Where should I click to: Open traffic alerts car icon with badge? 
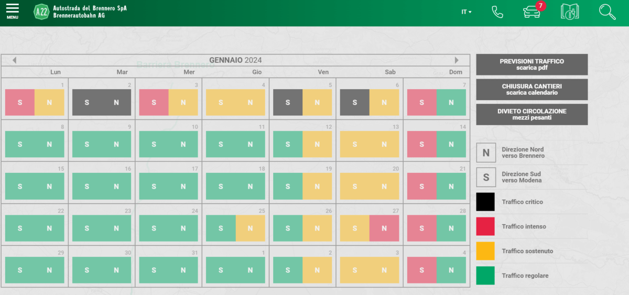(x=533, y=12)
